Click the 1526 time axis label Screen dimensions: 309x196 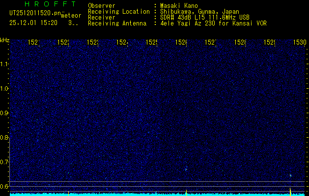pos(181,42)
